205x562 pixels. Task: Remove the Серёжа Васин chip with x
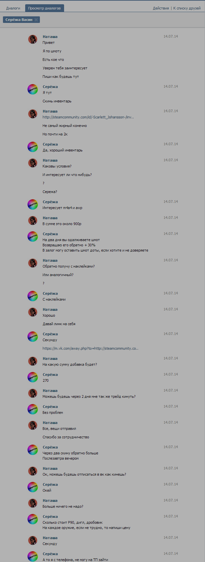(x=36, y=20)
